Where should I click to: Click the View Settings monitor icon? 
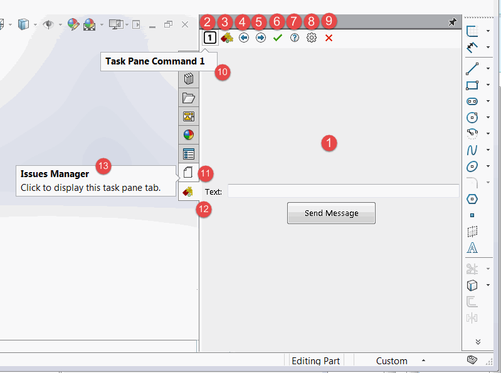(x=115, y=24)
